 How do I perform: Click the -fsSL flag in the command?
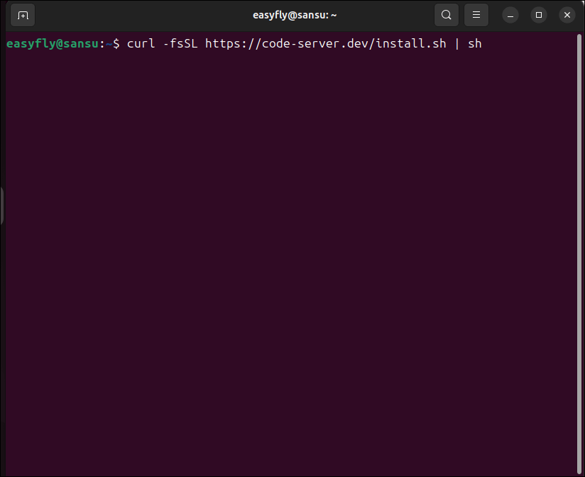(x=180, y=43)
